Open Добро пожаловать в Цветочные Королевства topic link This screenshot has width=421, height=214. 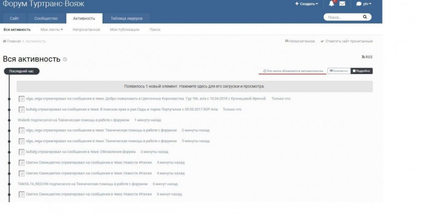pos(186,99)
